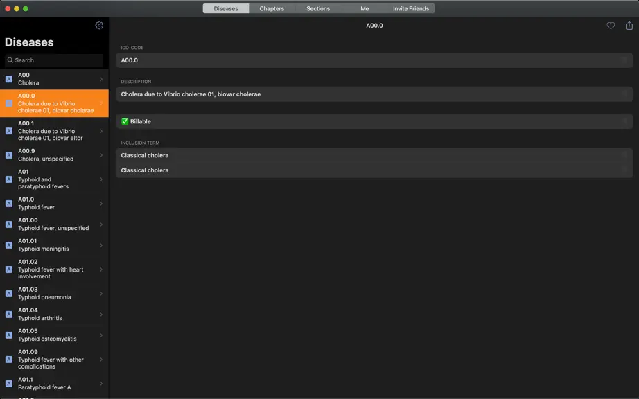This screenshot has height=399, width=639.
Task: Click the Search diseases field
Action: coord(54,60)
